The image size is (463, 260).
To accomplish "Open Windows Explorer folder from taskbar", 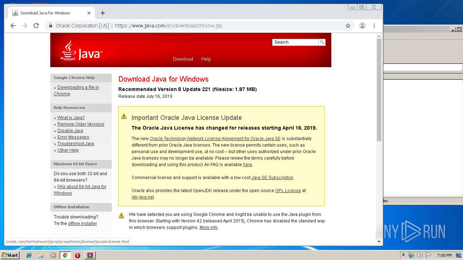I will tap(41, 255).
